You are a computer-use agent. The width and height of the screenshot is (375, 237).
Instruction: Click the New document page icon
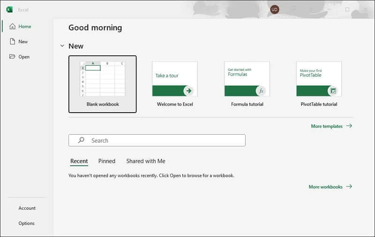point(13,41)
